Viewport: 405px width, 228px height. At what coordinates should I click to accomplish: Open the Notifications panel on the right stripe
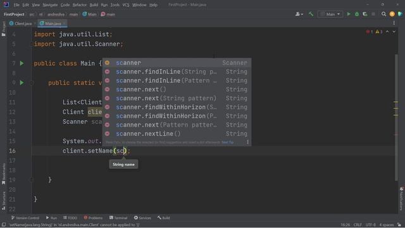tap(401, 199)
